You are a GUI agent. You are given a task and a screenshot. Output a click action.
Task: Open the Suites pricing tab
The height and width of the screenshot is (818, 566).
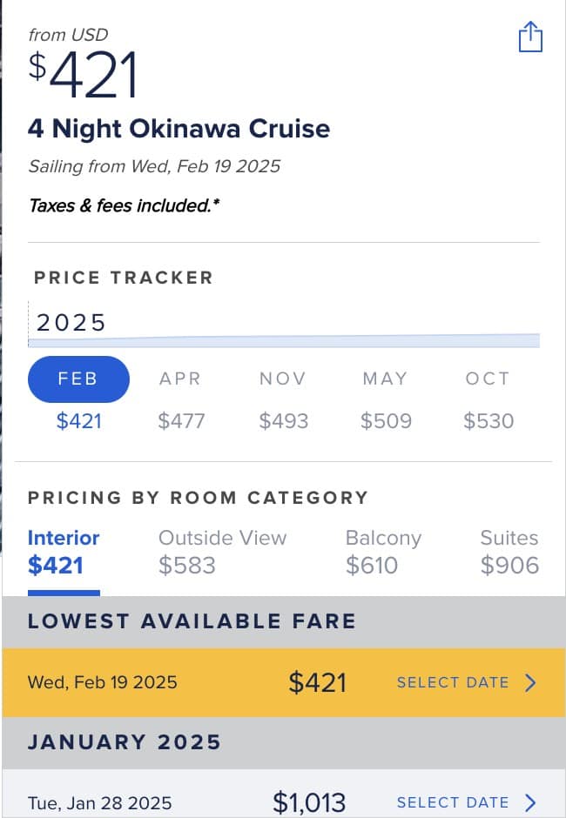(509, 552)
